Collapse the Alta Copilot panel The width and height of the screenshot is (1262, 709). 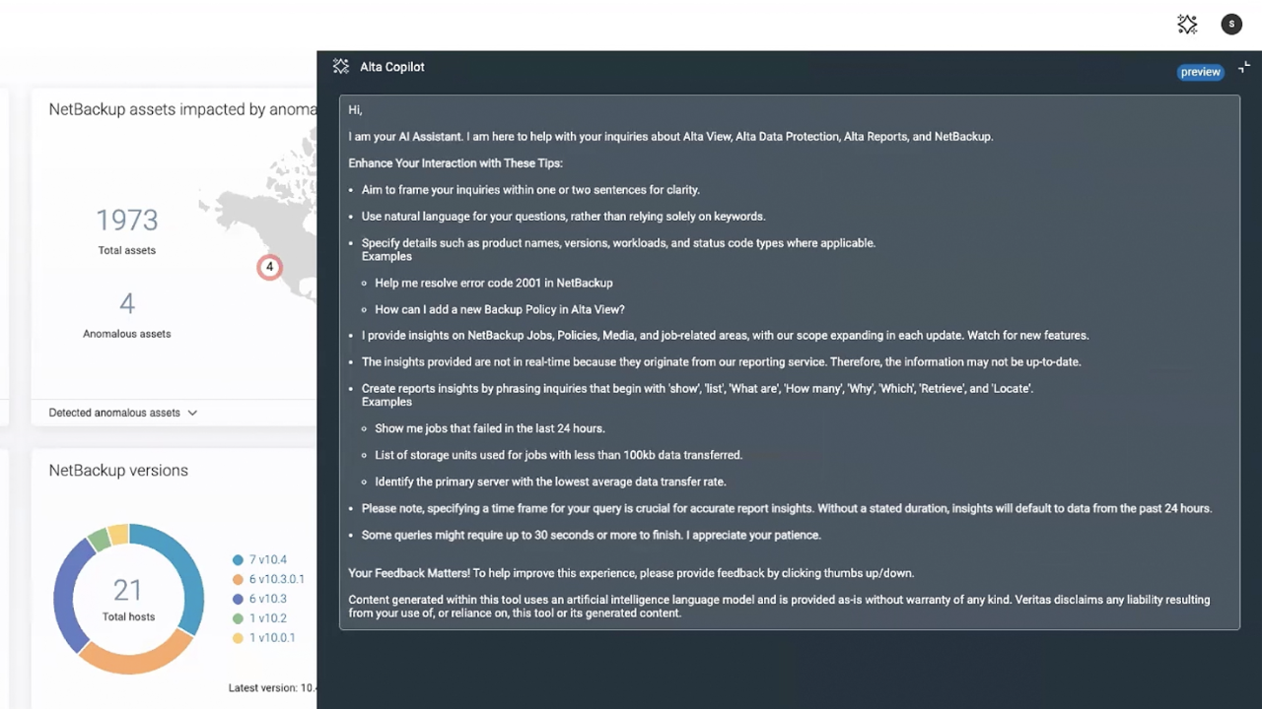pos(1244,67)
